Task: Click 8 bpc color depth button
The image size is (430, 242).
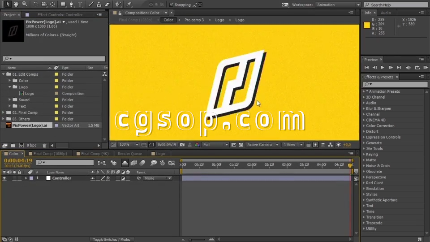Action: (31, 145)
